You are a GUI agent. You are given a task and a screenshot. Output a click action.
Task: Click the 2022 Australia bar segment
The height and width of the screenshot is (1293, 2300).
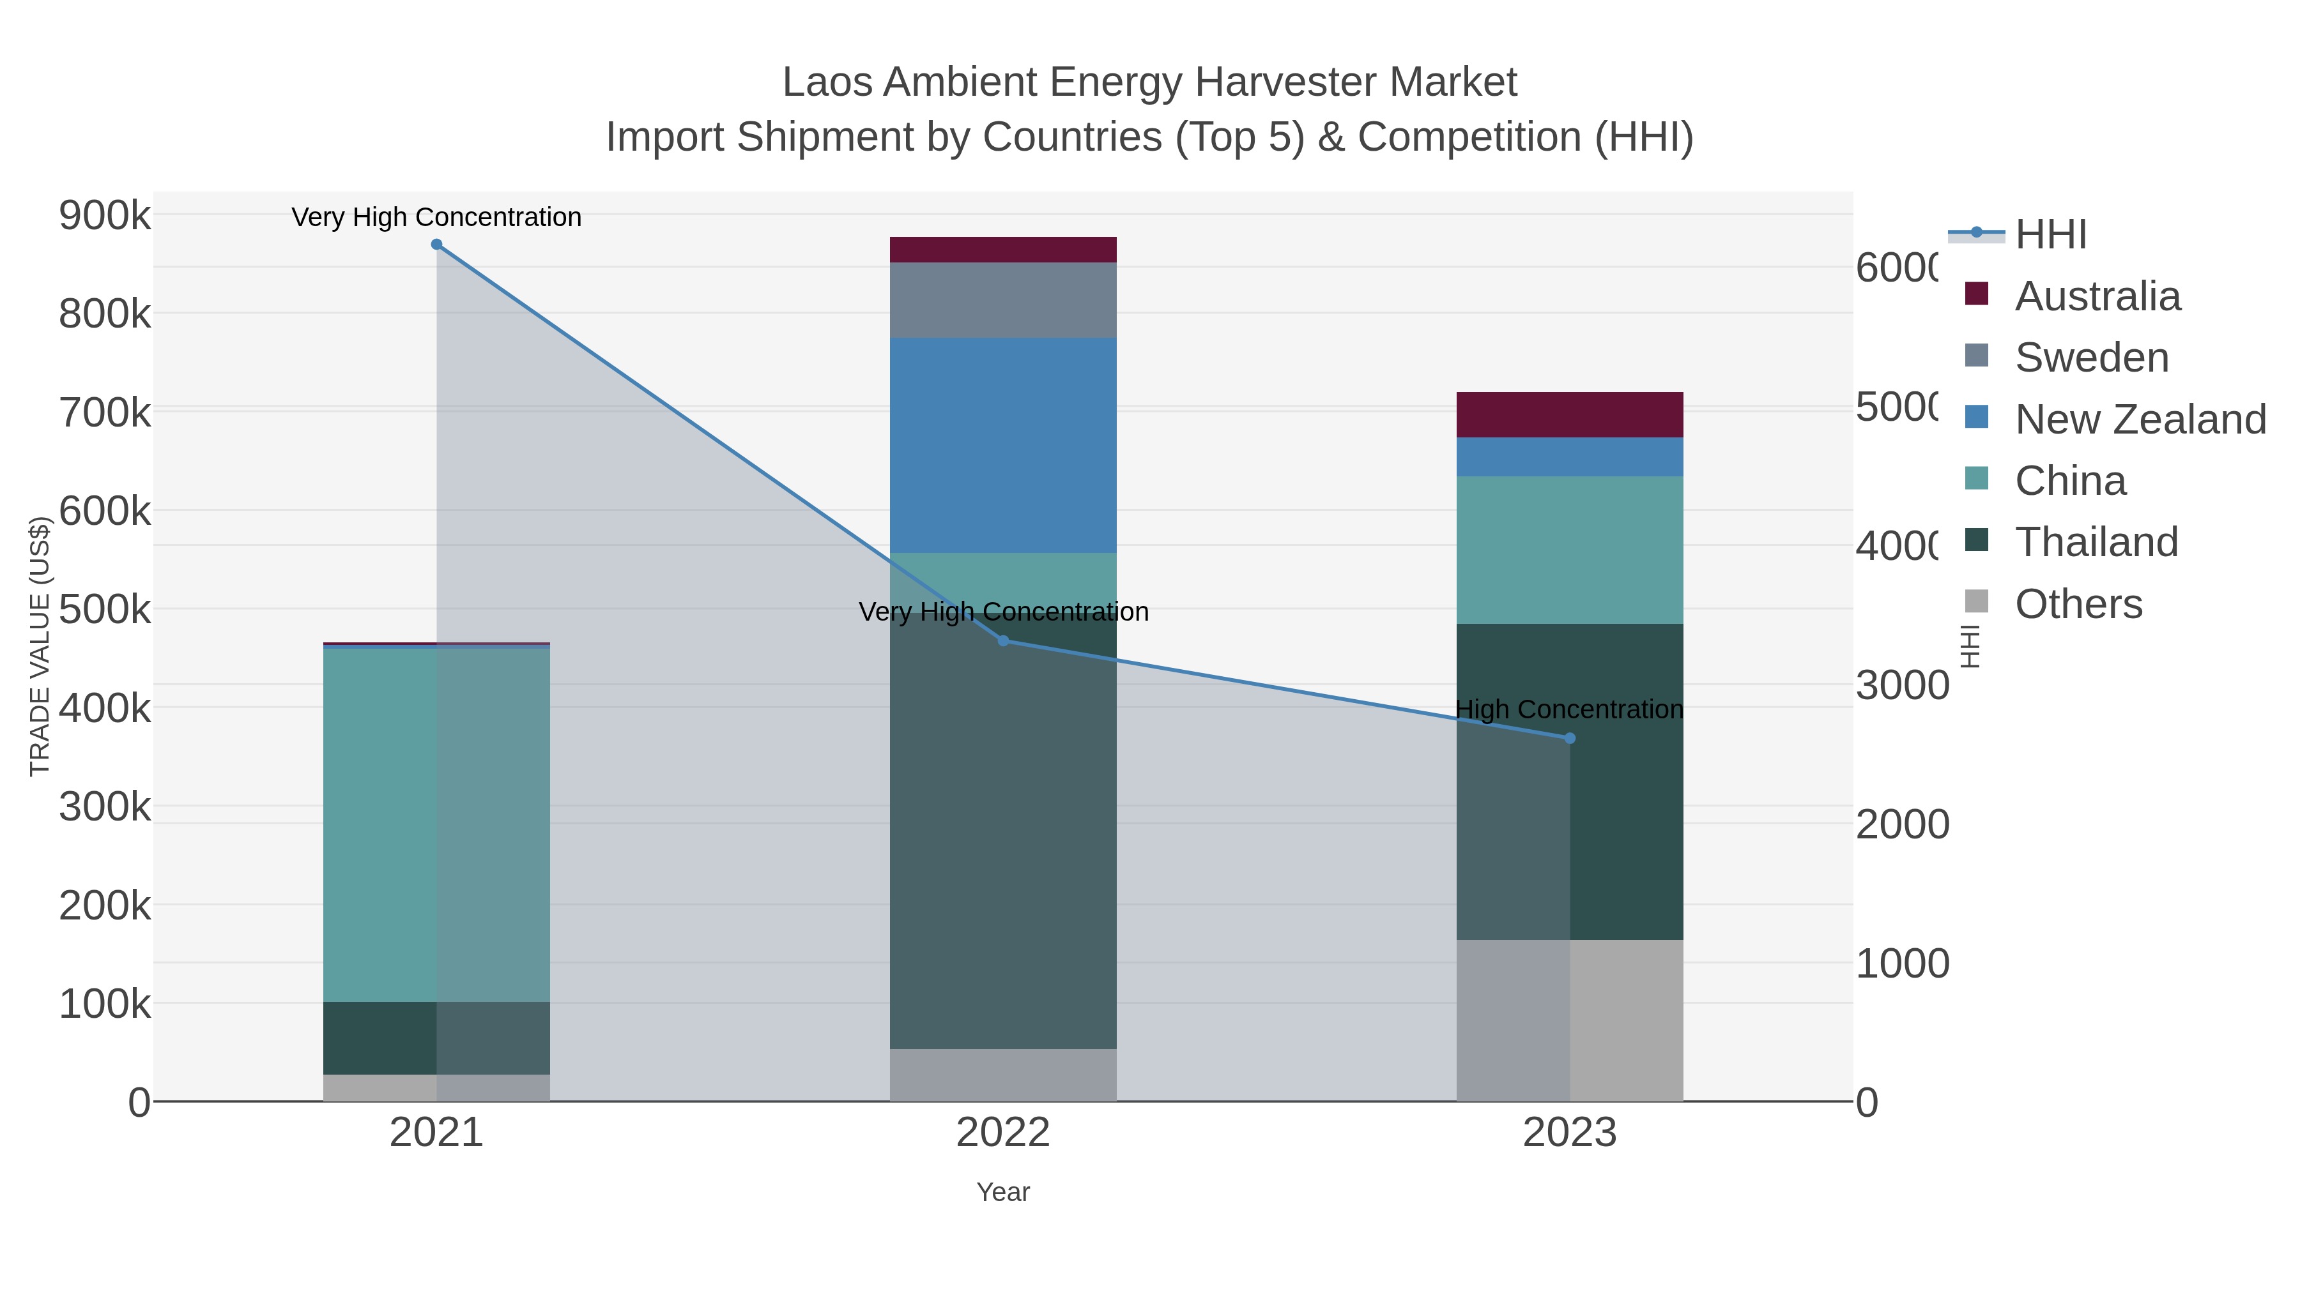(1002, 250)
